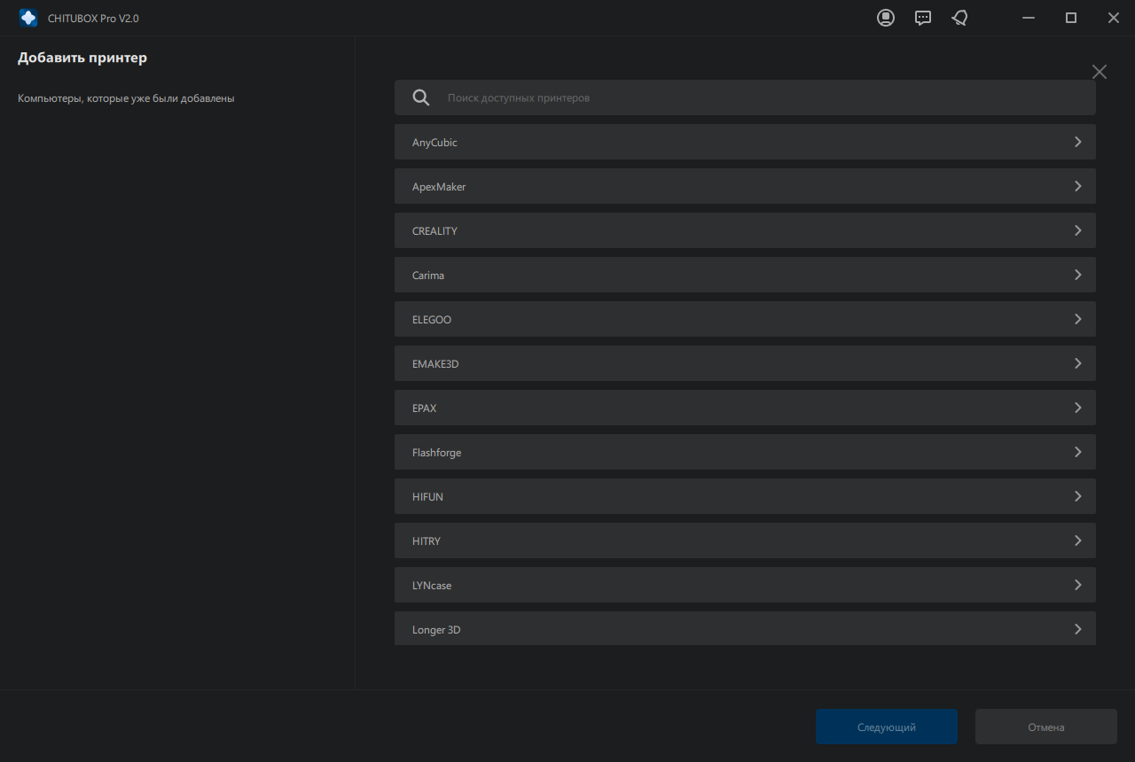Select the ApexMaker brand name
This screenshot has width=1135, height=762.
click(439, 187)
